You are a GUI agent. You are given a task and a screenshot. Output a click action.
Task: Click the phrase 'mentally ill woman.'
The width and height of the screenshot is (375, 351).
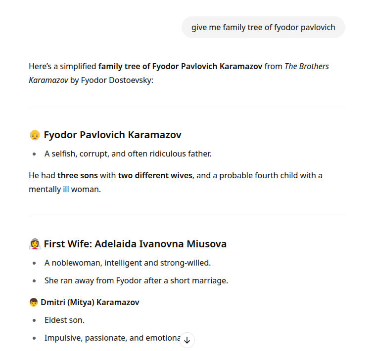pyautogui.click(x=65, y=189)
